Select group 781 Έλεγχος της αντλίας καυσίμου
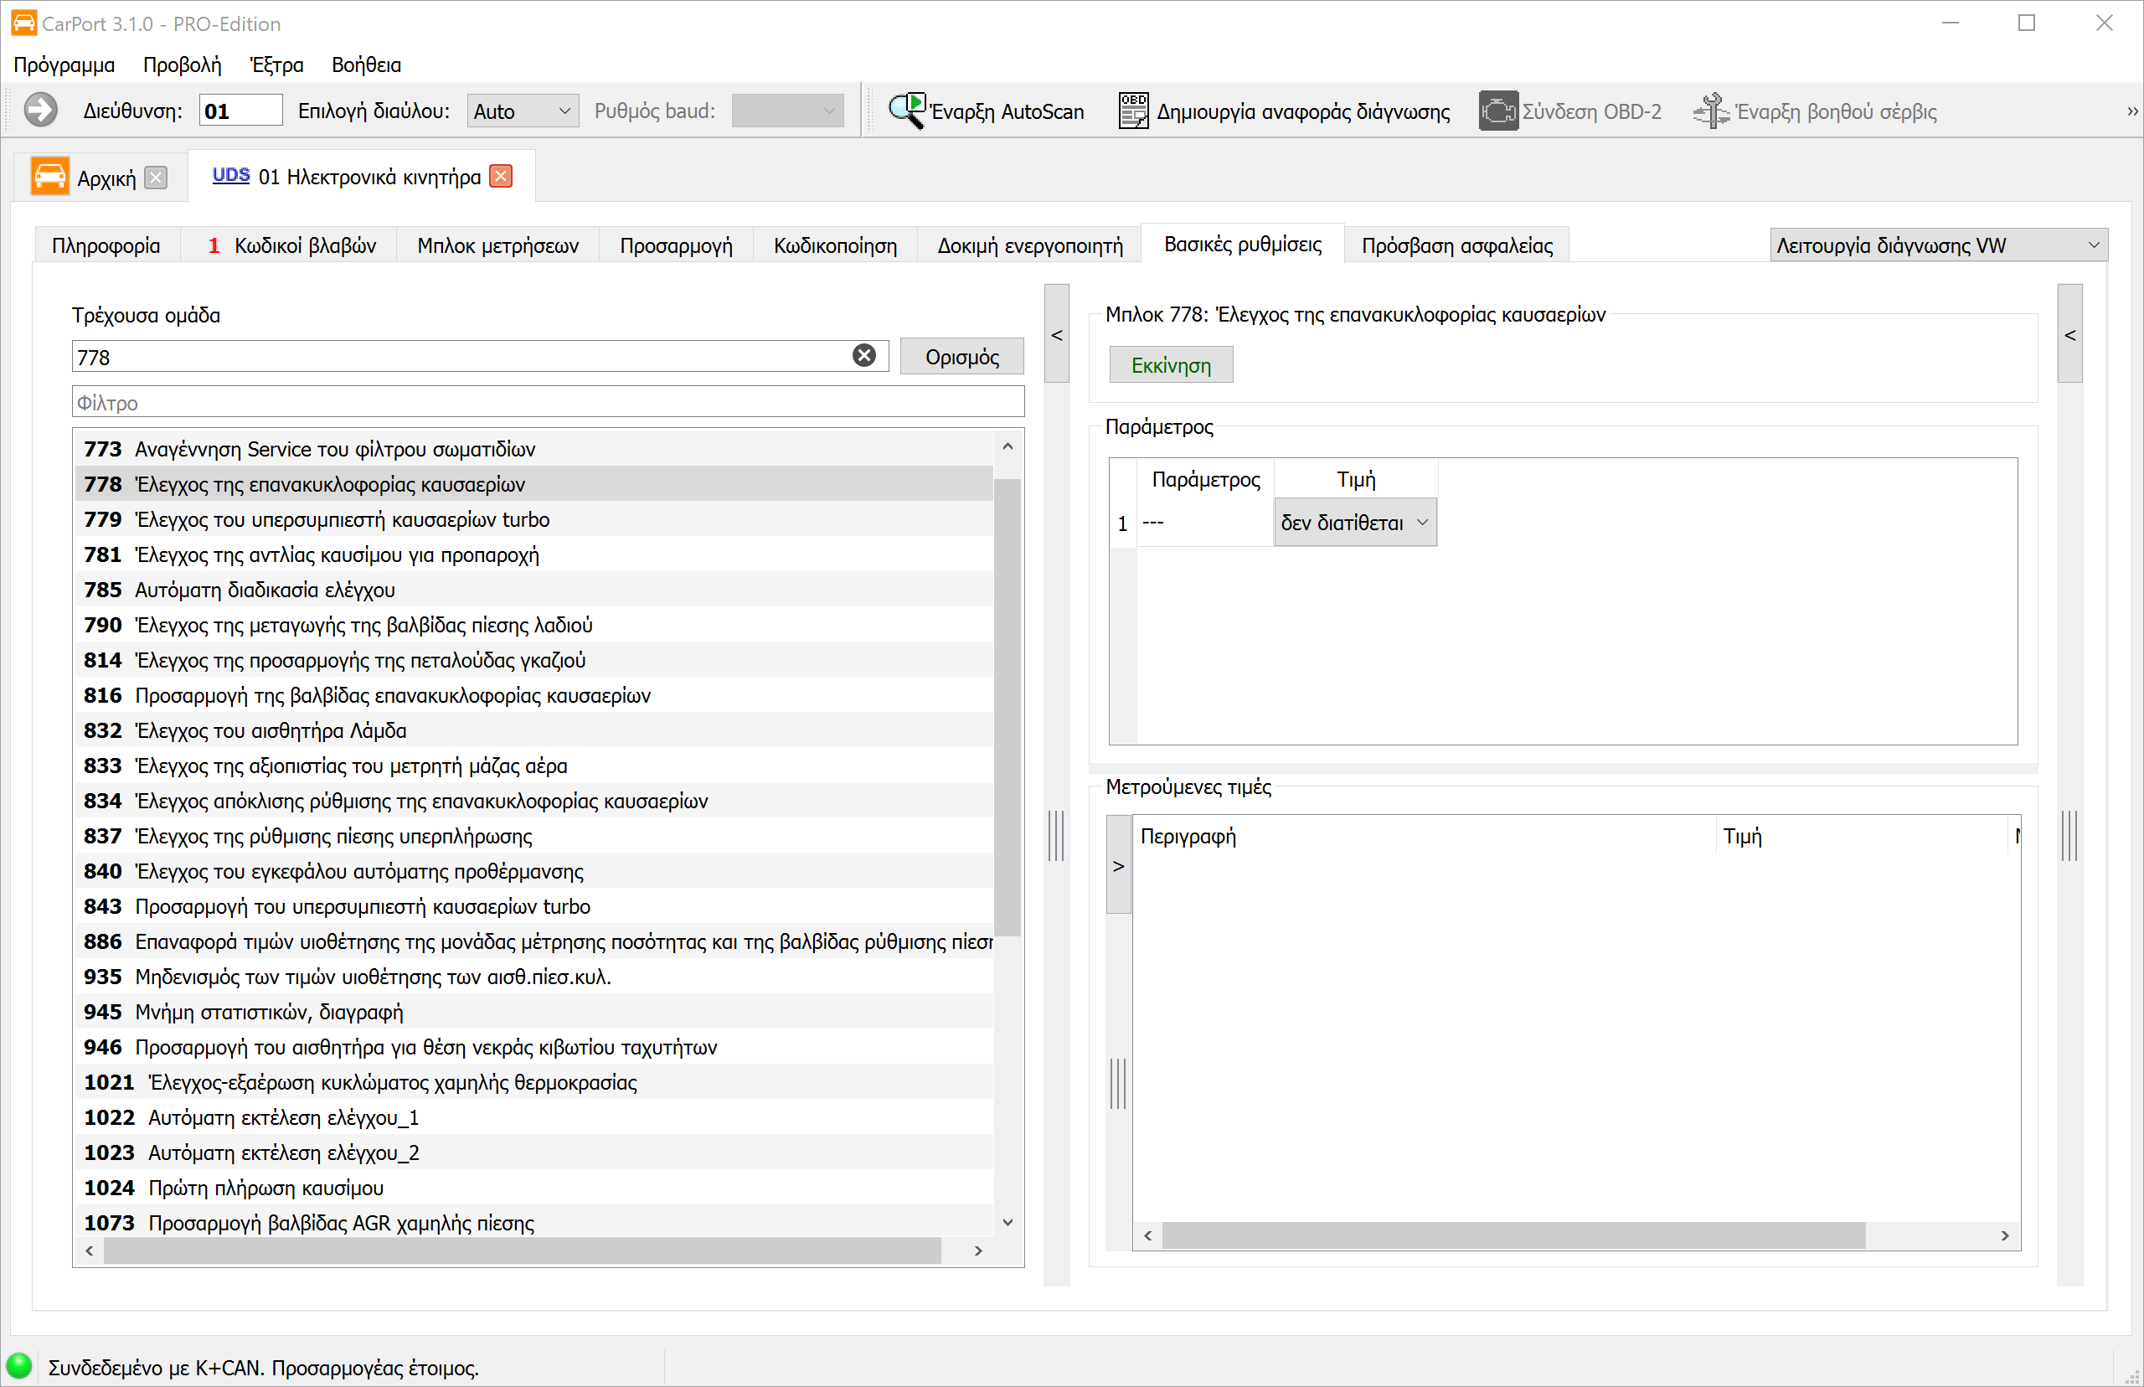The width and height of the screenshot is (2144, 1387). coord(534,554)
